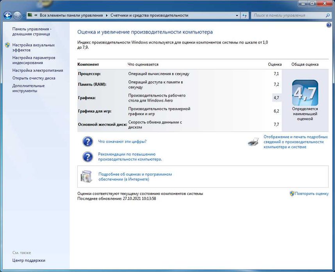Open 'Отображение и печать подробных сведений' link

[296, 142]
